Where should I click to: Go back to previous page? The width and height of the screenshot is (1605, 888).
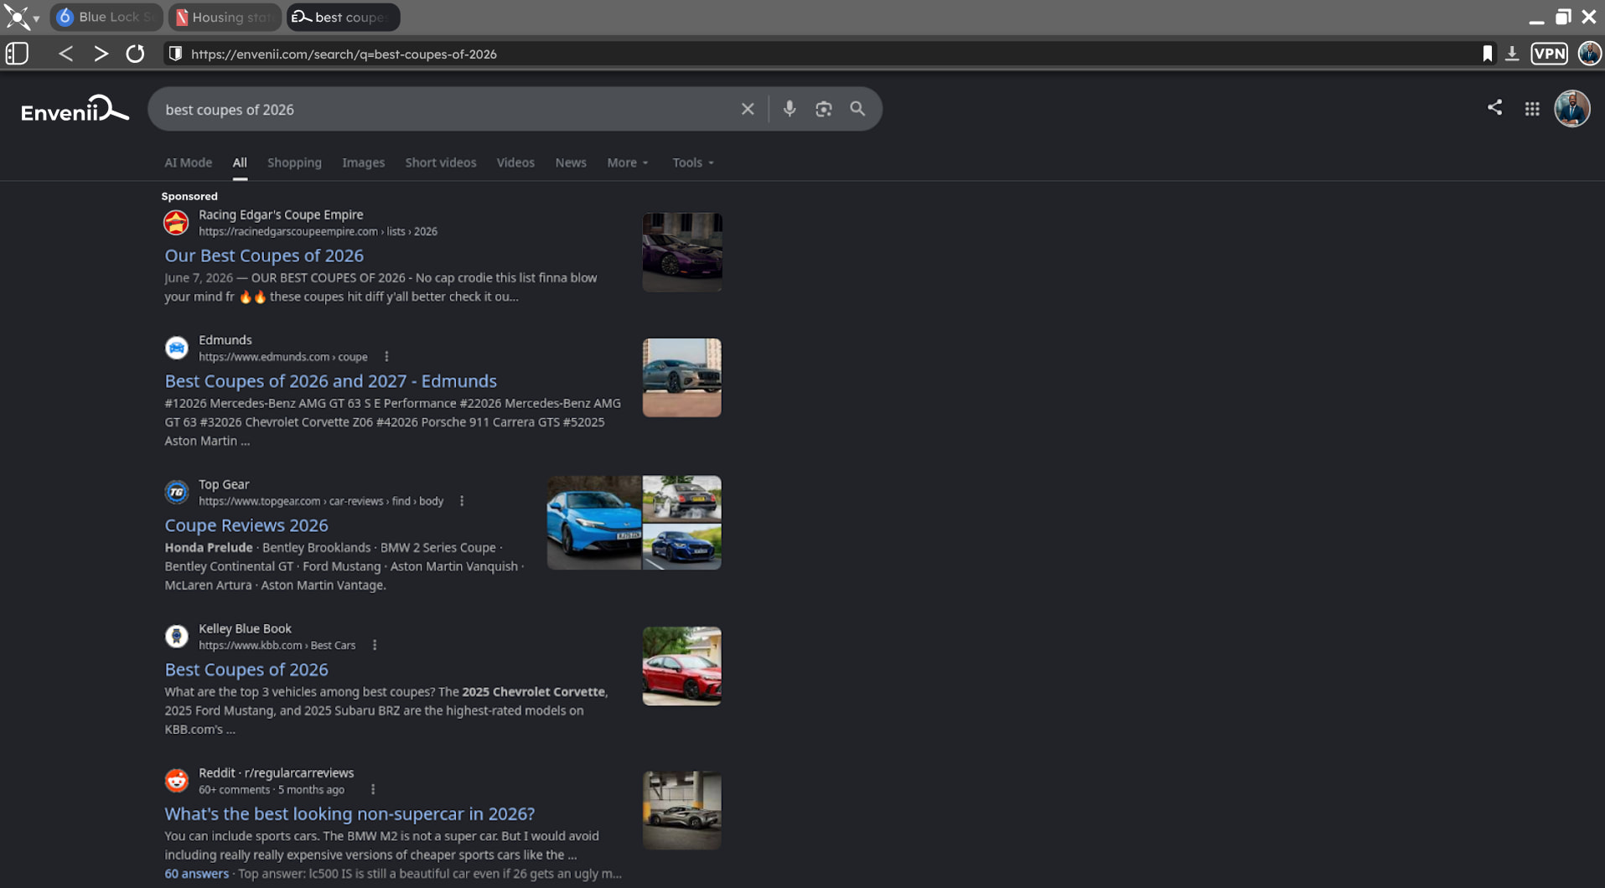pyautogui.click(x=65, y=54)
